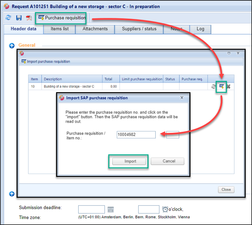Export request via the PDF icon
Viewport: 252px width, 225px height.
click(x=29, y=18)
